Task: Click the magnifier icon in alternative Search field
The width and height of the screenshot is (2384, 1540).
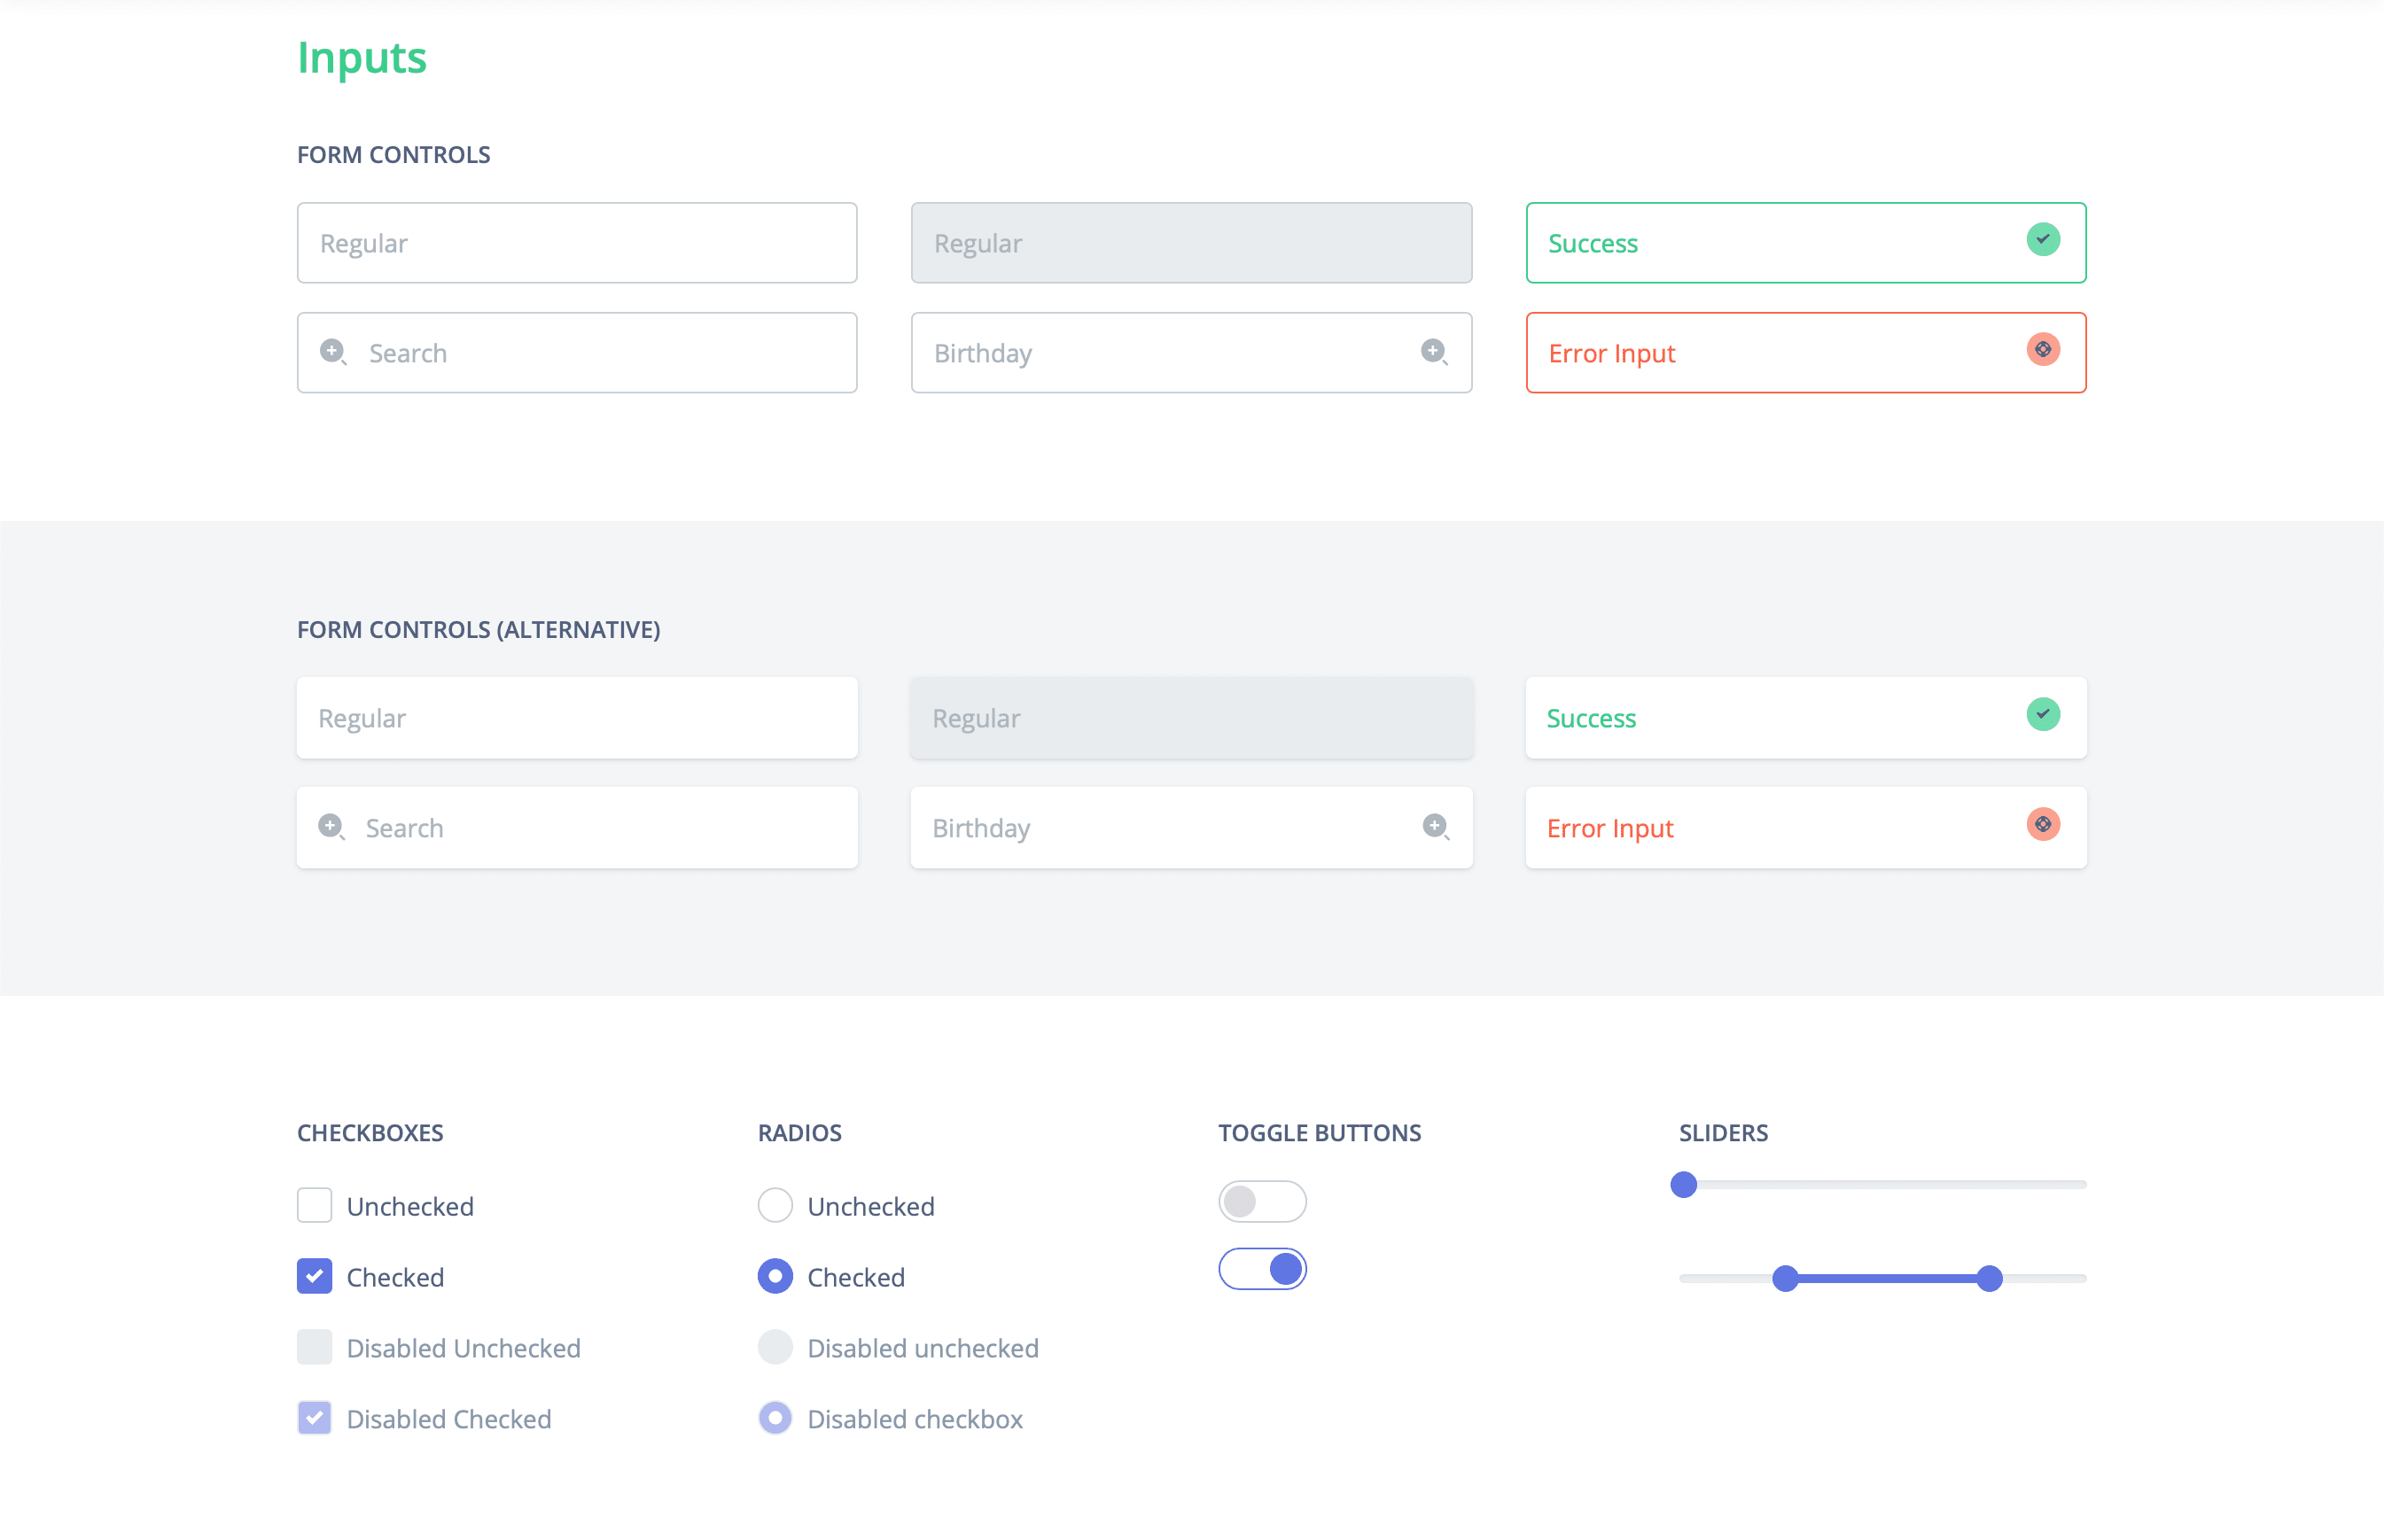Action: tap(331, 827)
